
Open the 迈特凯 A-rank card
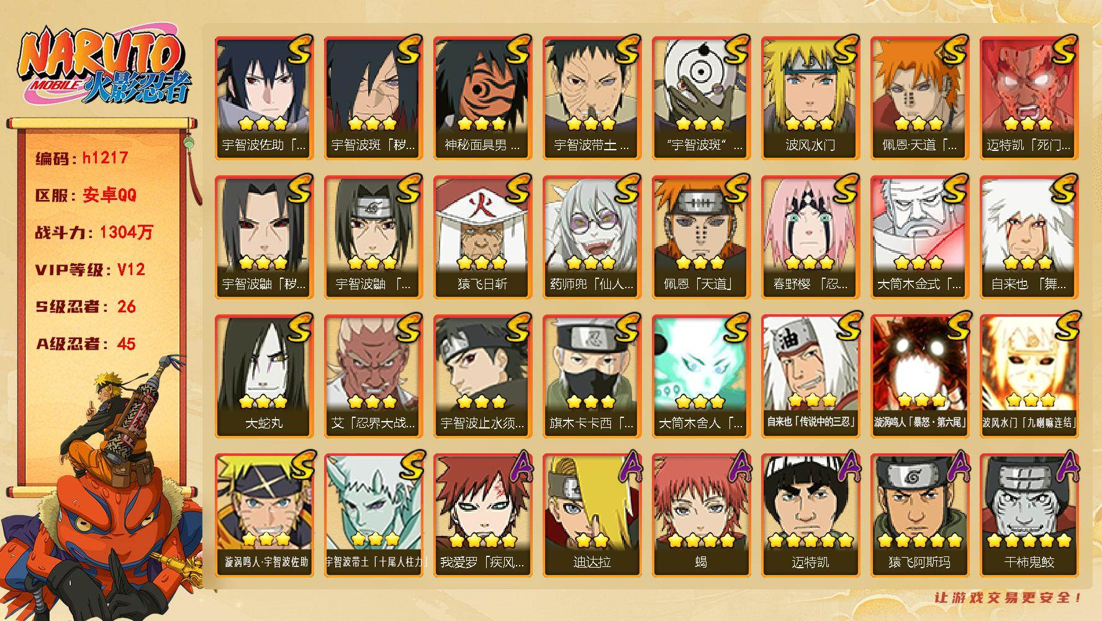click(810, 515)
